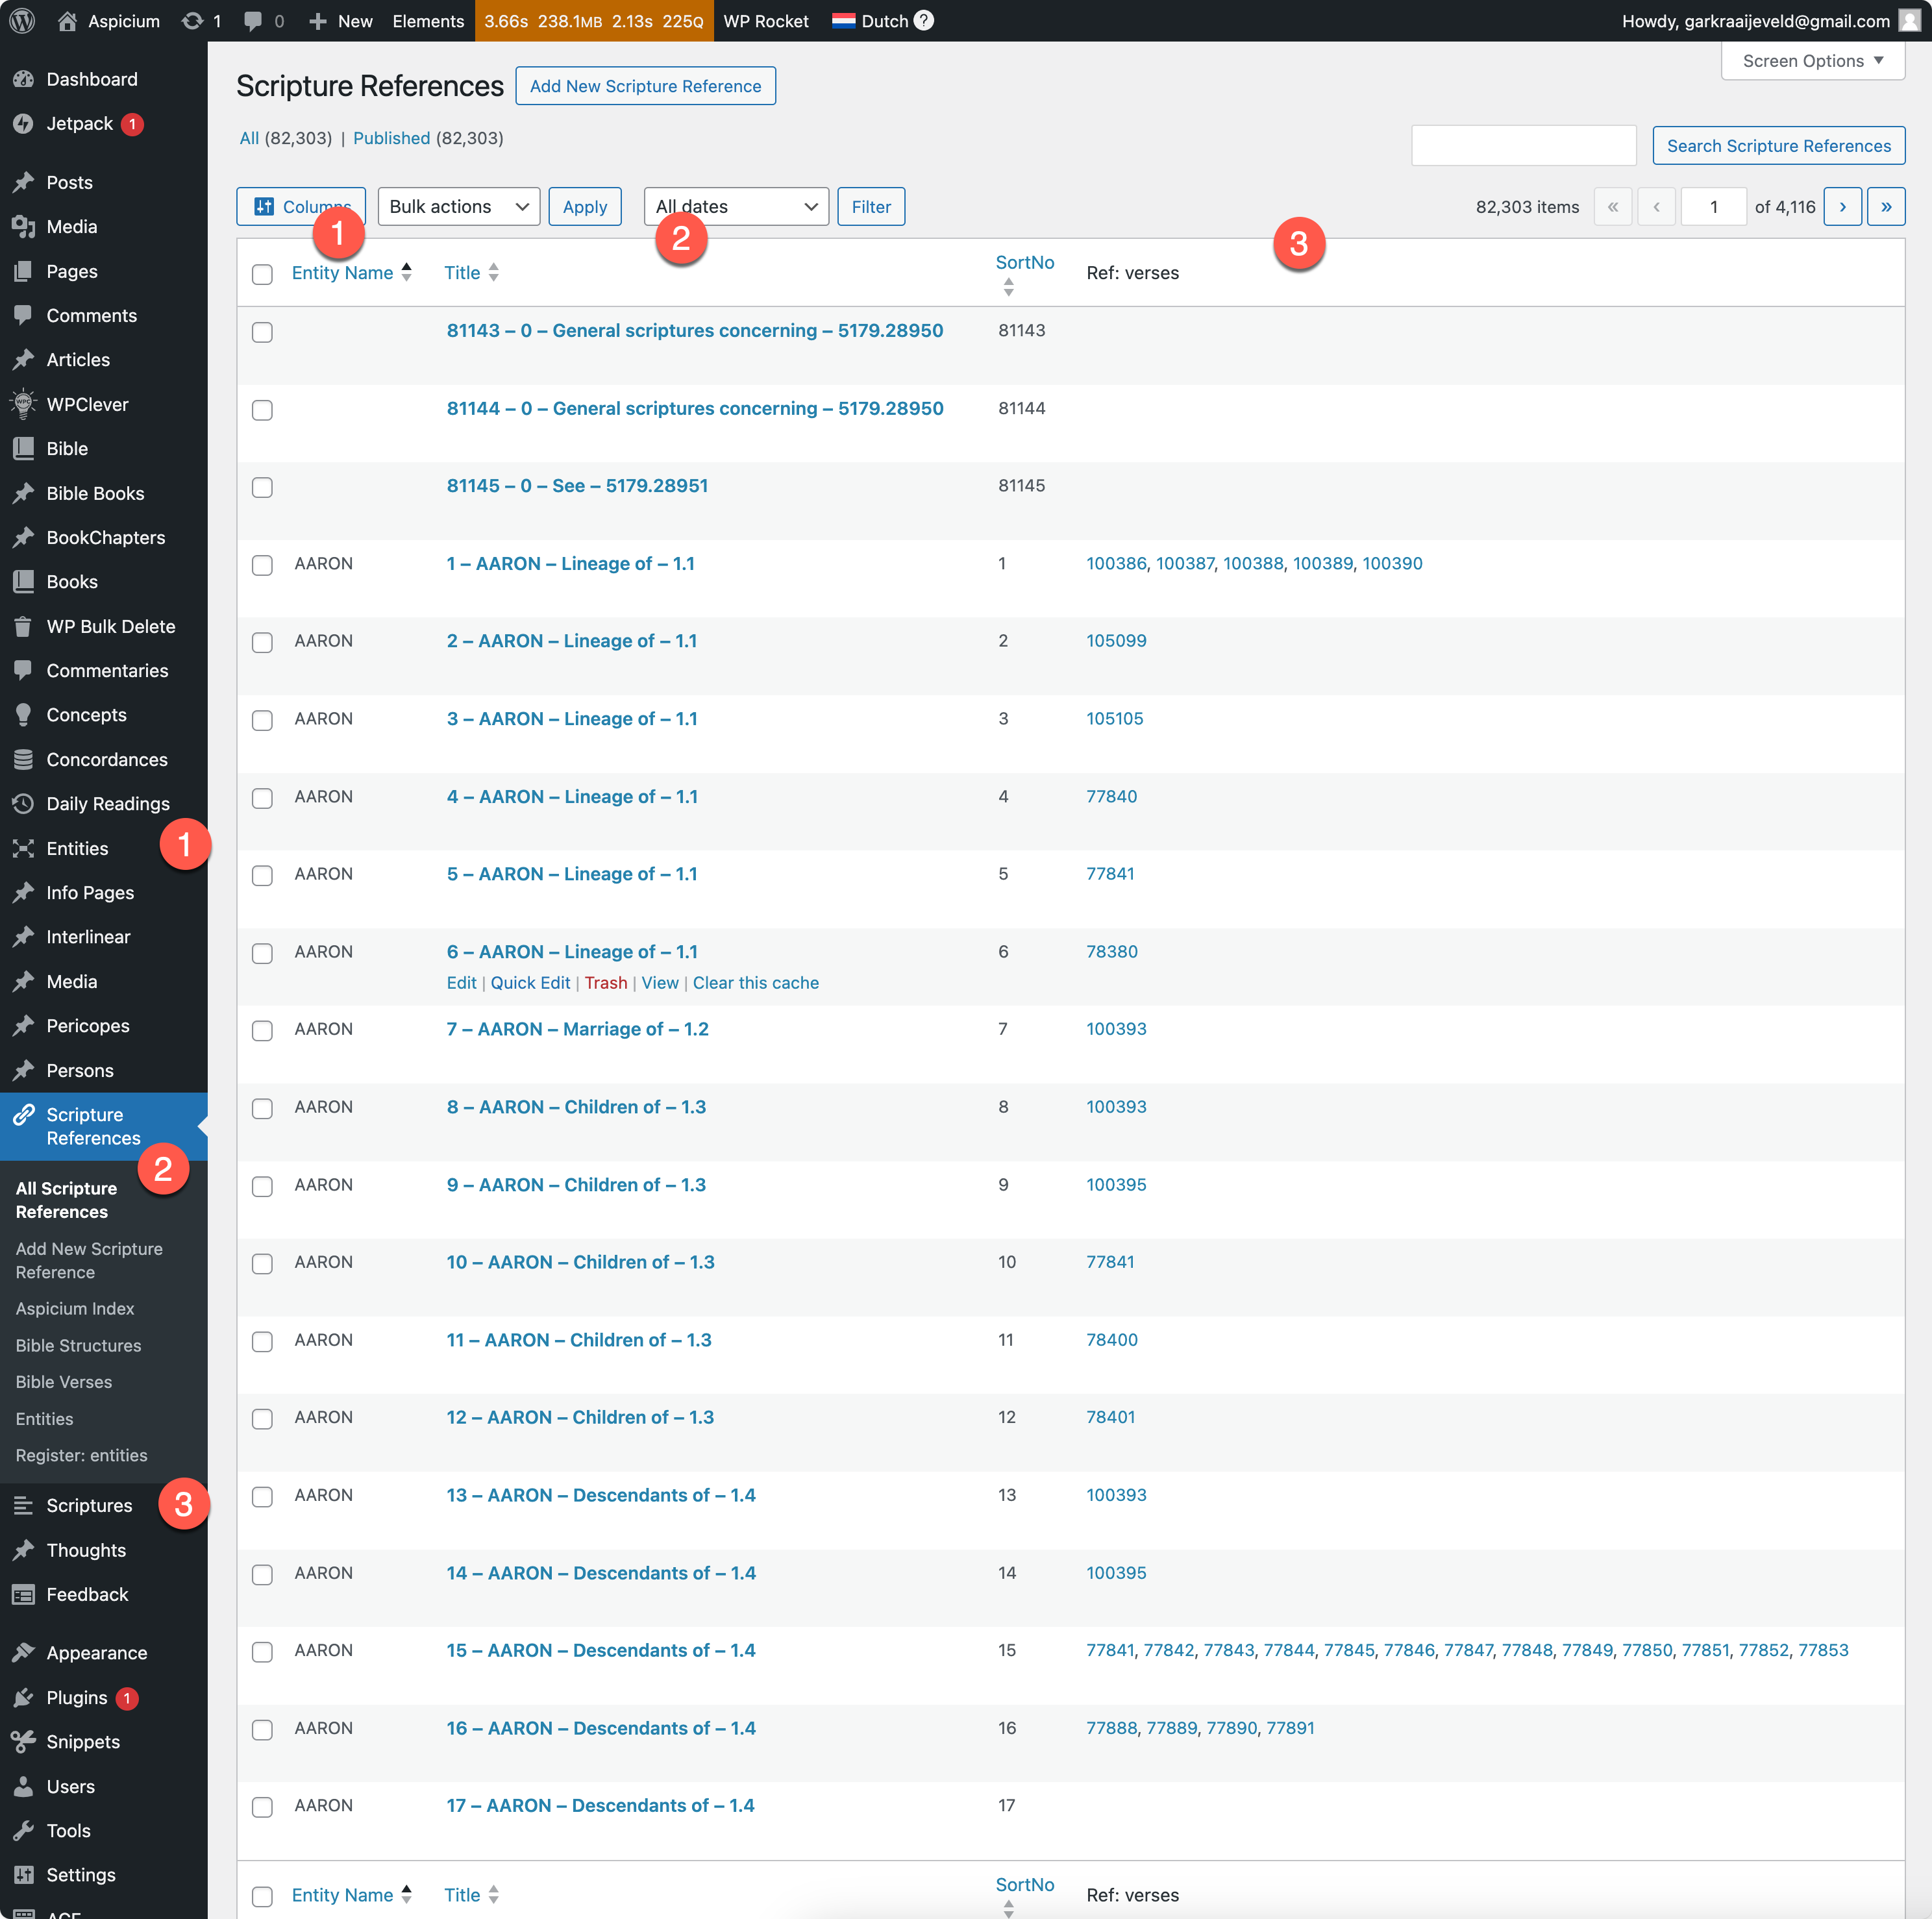Click the Concordances database icon
Viewport: 1932px width, 1919px height.
tap(24, 759)
